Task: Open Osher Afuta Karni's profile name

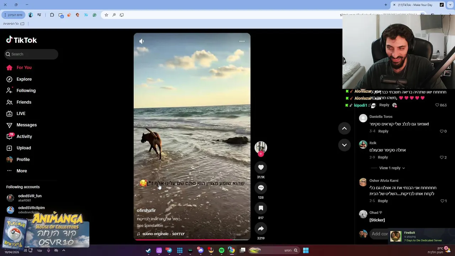Action: [384, 181]
